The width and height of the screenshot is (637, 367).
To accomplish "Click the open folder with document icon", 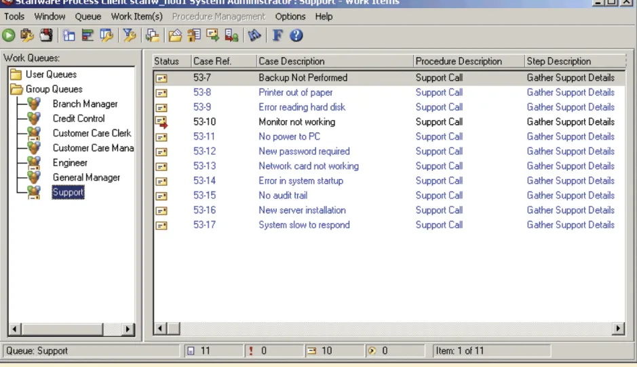I will (175, 35).
